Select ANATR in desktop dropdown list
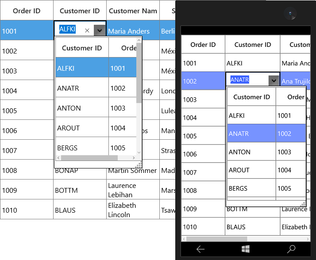The height and width of the screenshot is (260, 316). pos(82,88)
